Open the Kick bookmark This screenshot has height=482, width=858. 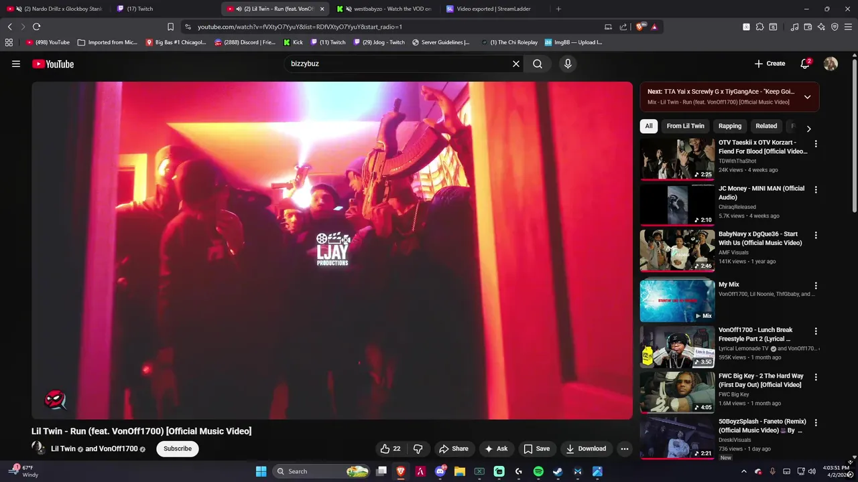coord(293,42)
